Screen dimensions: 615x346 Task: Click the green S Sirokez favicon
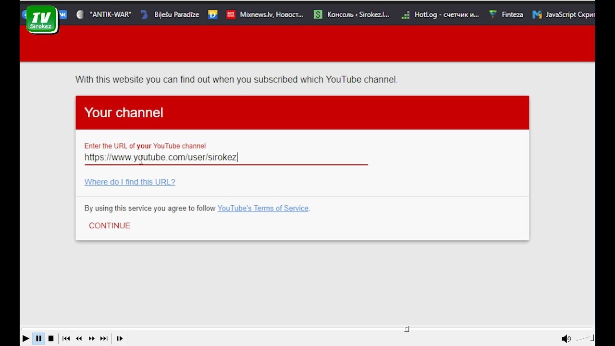pyautogui.click(x=318, y=14)
